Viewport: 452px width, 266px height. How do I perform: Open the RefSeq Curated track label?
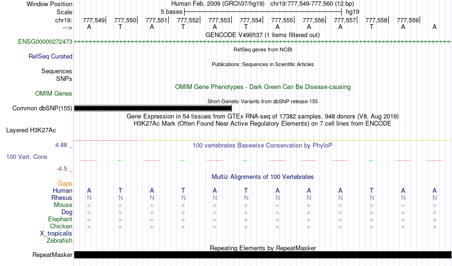coord(50,56)
